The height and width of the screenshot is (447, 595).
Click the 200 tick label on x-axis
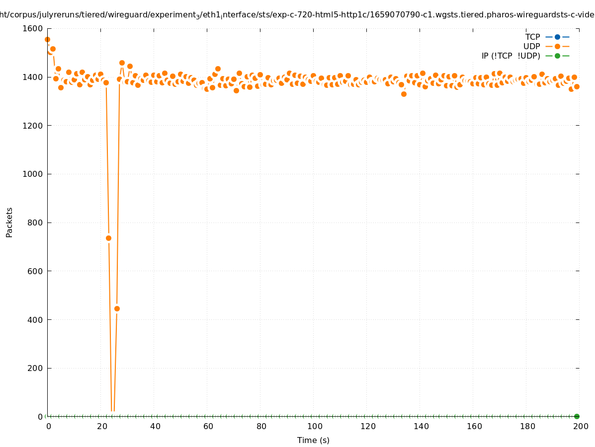tap(580, 426)
